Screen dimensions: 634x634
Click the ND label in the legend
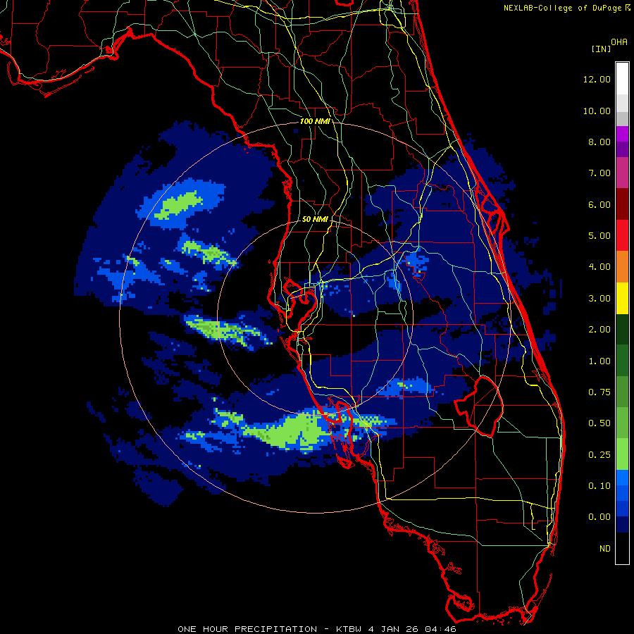click(605, 549)
